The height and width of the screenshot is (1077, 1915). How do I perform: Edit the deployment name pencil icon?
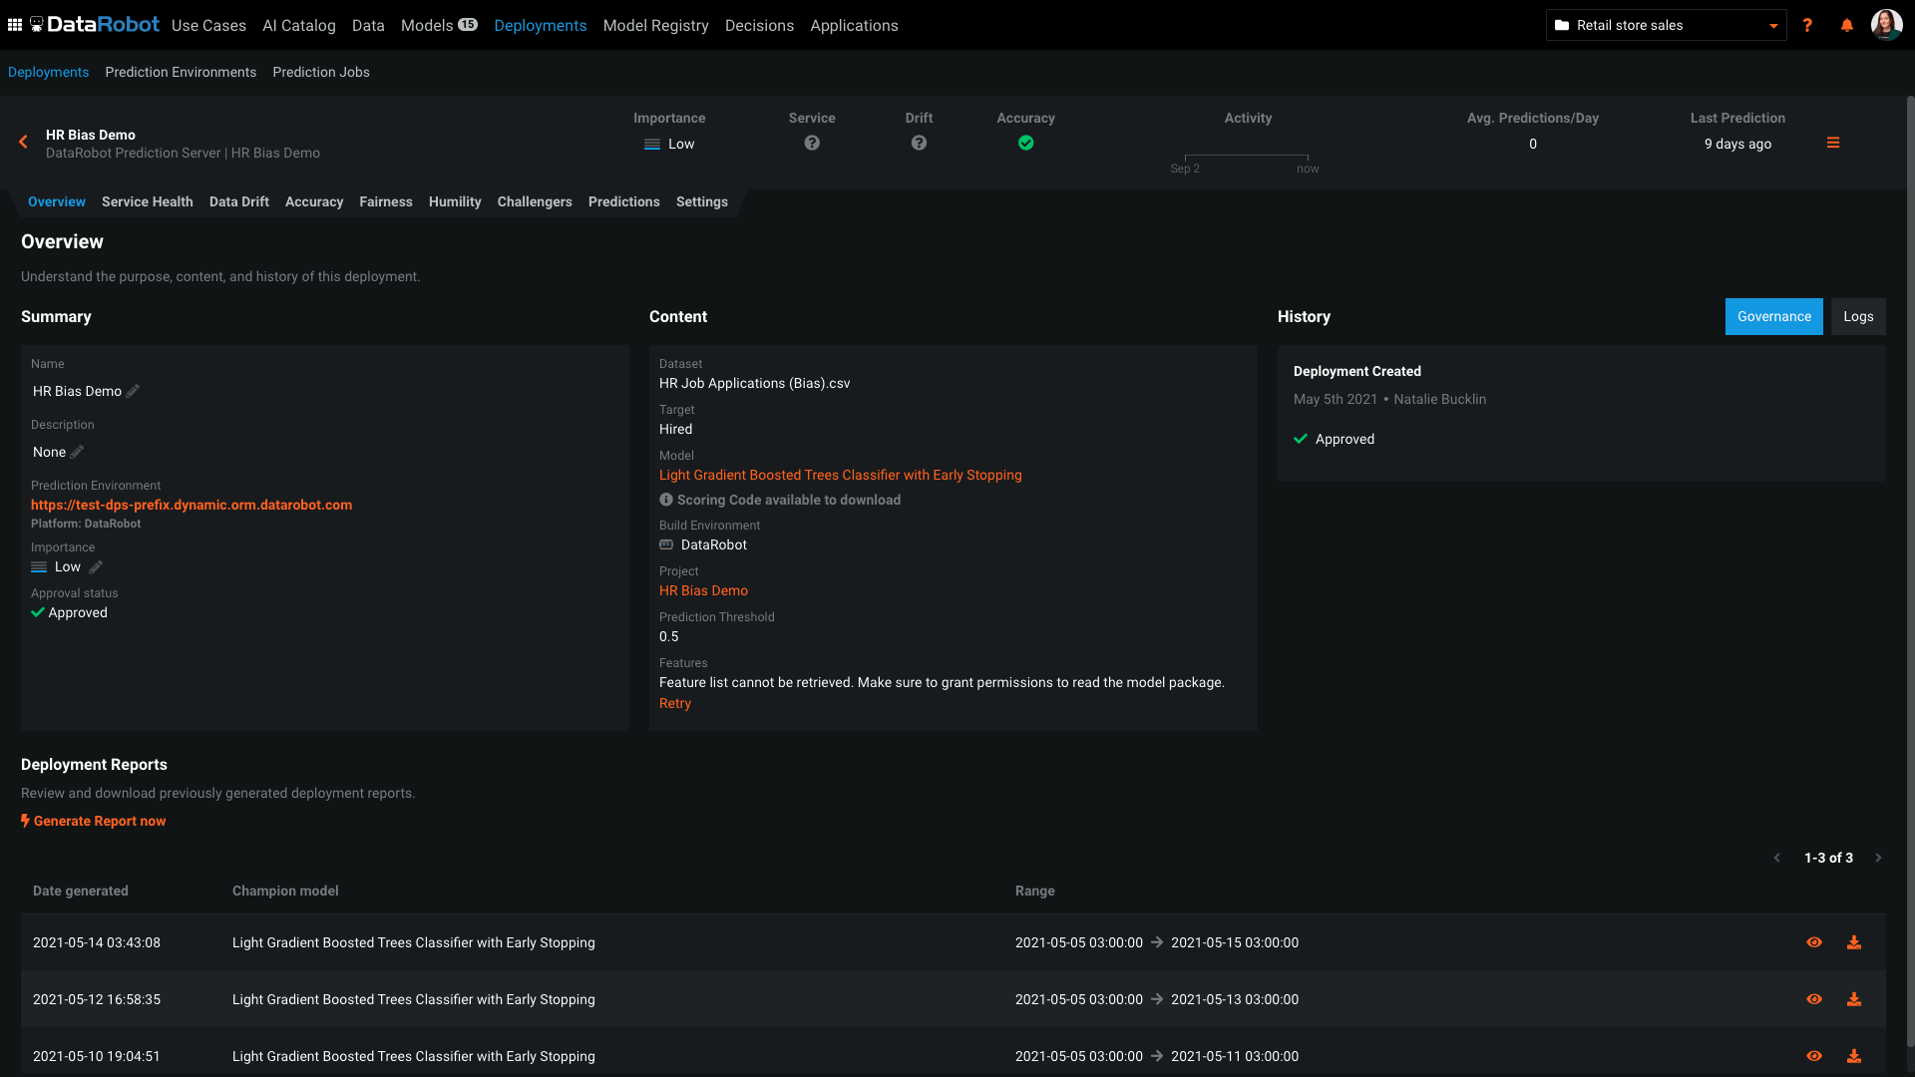pos(133,391)
